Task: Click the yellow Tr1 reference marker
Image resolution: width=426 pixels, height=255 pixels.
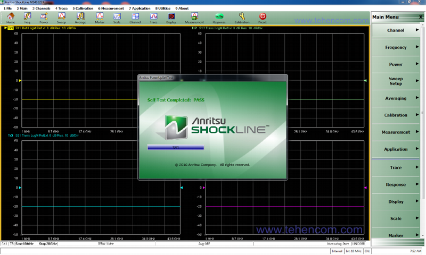Action: (x=20, y=80)
